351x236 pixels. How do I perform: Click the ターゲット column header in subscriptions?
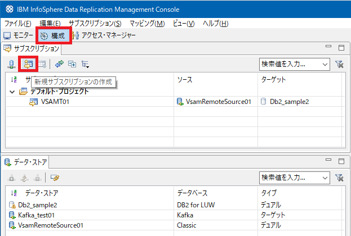click(273, 80)
